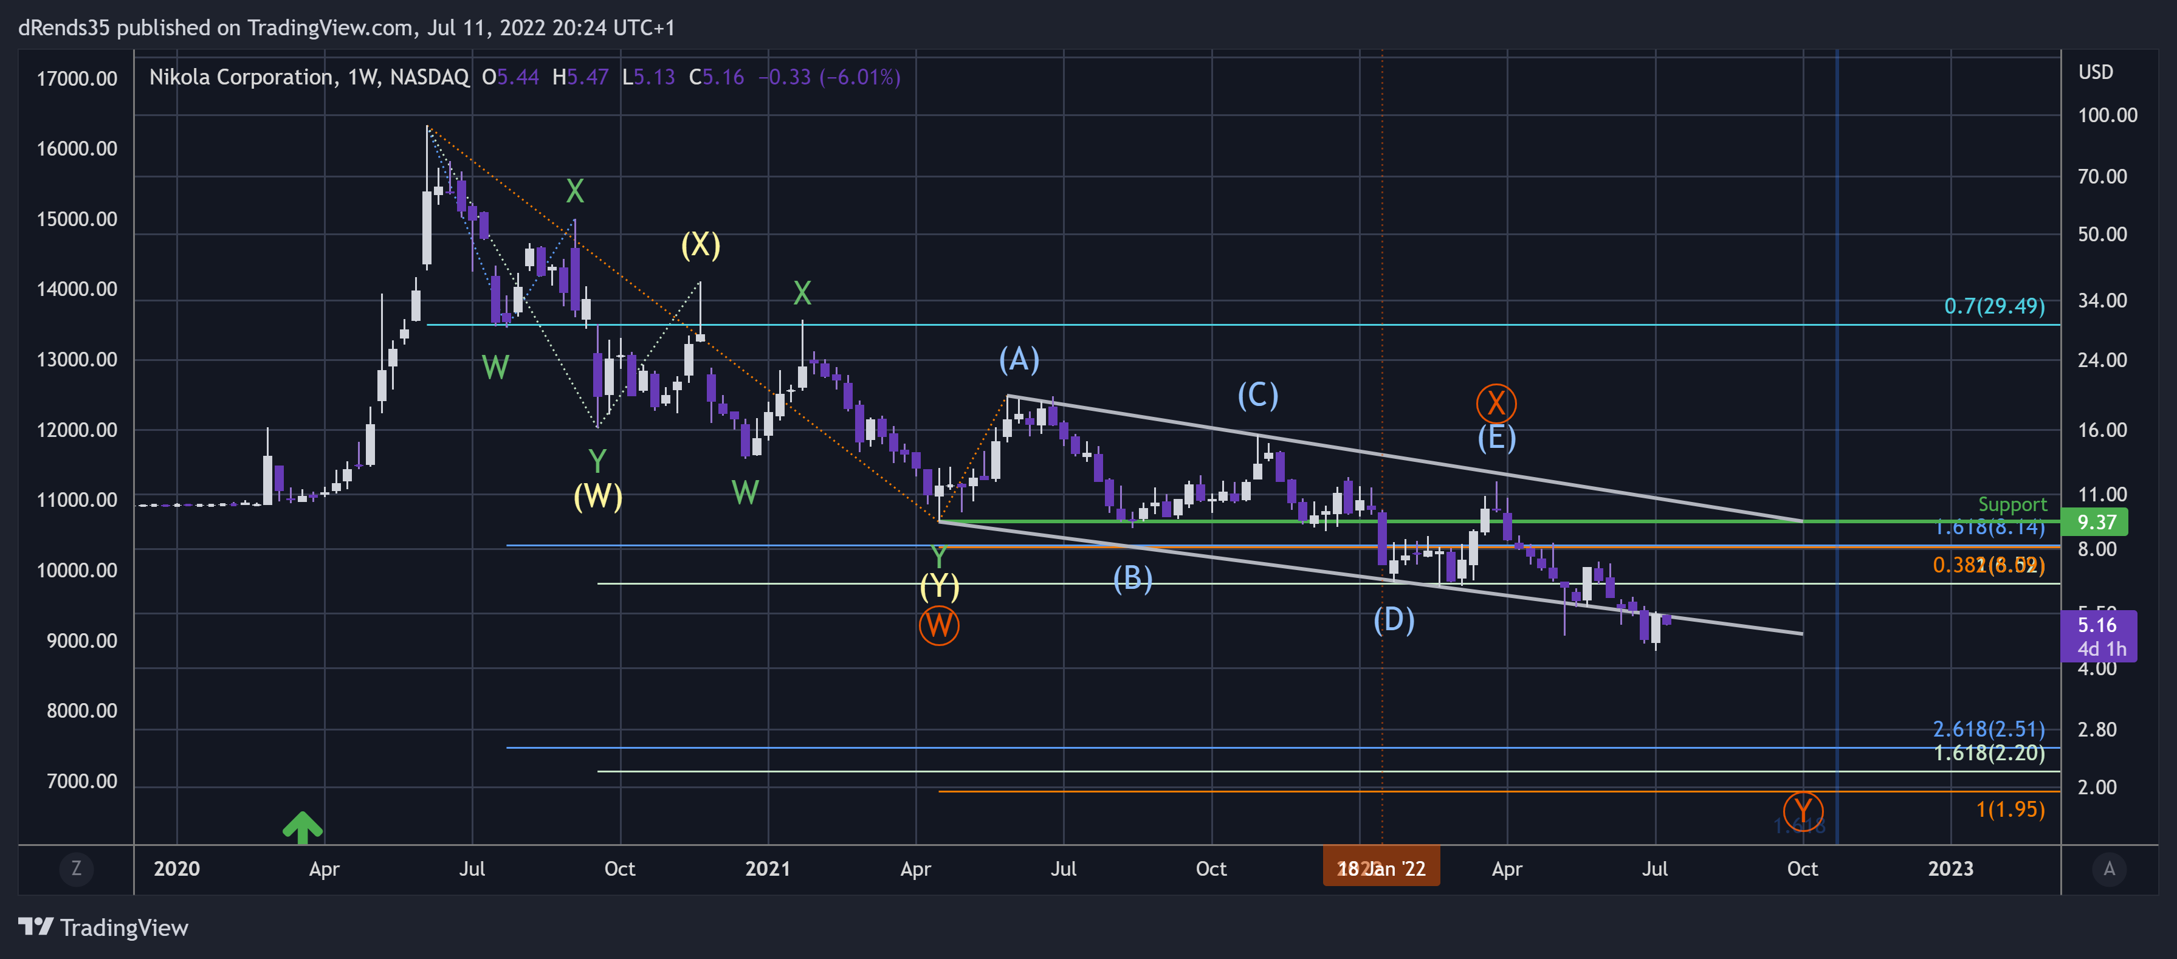Image resolution: width=2177 pixels, height=959 pixels.
Task: Click the 17000.00 left axis label
Action: (77, 78)
